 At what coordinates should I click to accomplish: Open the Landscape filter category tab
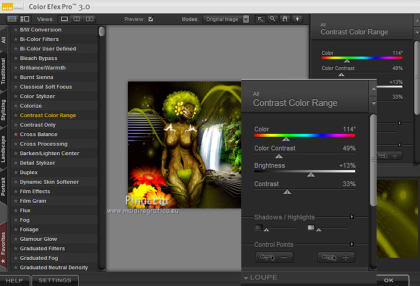click(4, 150)
